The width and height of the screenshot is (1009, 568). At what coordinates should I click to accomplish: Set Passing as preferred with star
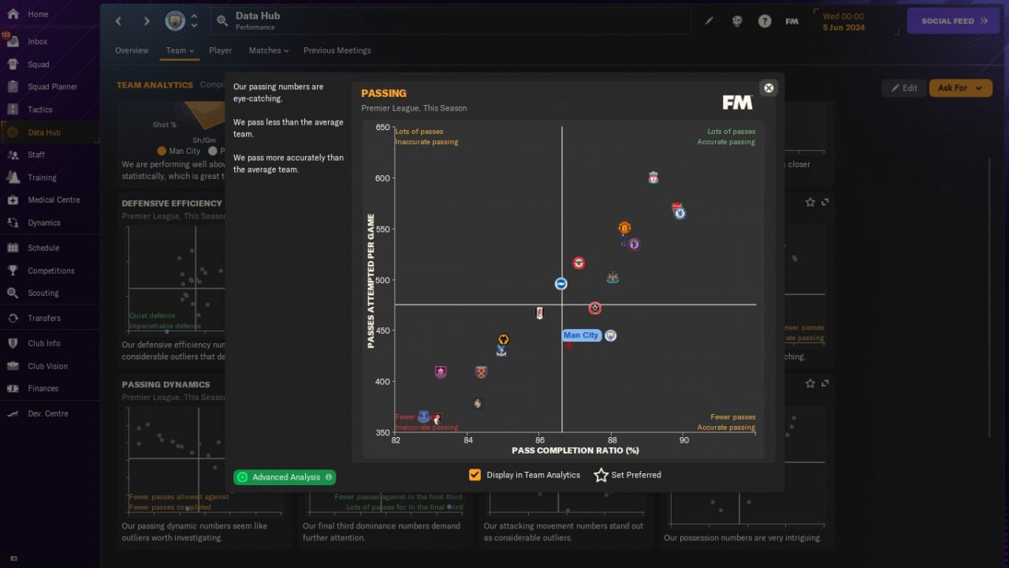tap(601, 475)
